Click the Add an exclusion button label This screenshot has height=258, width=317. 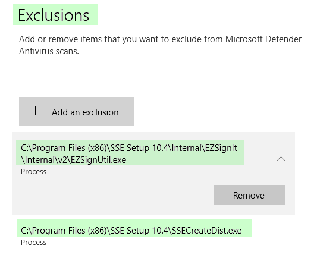pos(85,112)
